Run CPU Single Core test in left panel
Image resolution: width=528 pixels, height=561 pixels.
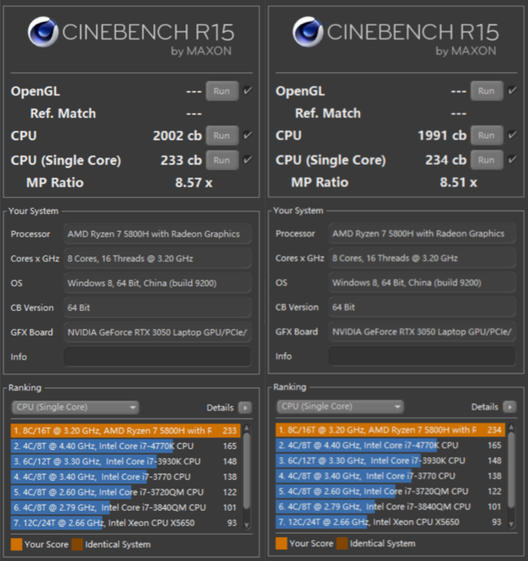pos(222,160)
